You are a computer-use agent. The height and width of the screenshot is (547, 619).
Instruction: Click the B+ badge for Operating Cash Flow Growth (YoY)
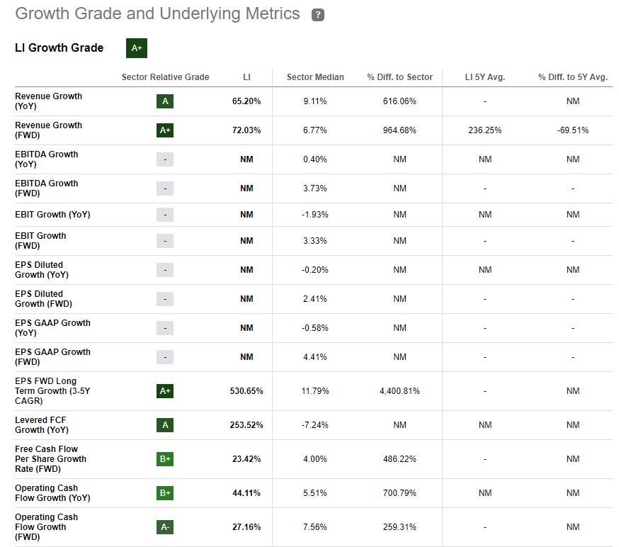(165, 493)
